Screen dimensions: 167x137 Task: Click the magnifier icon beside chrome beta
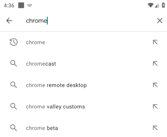tap(13, 128)
